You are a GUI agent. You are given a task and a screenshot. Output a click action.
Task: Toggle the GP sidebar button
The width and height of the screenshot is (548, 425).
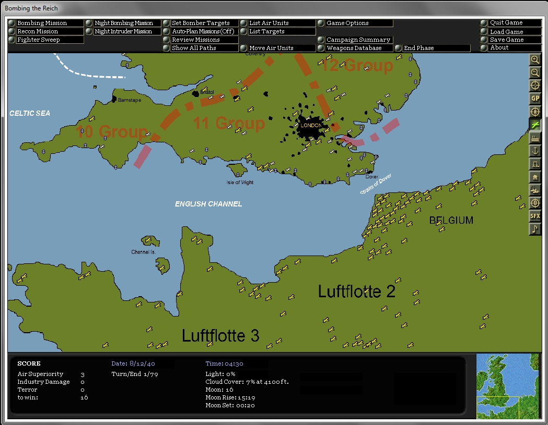[x=535, y=99]
